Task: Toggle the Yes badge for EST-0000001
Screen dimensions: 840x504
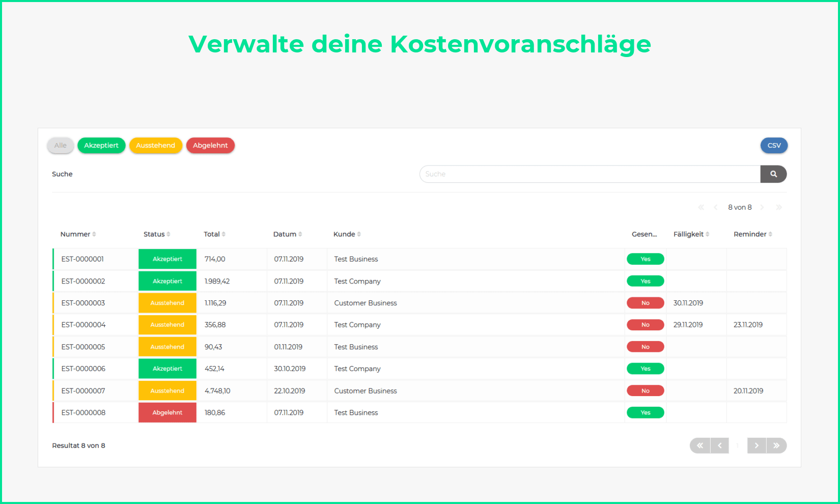Action: [x=645, y=259]
